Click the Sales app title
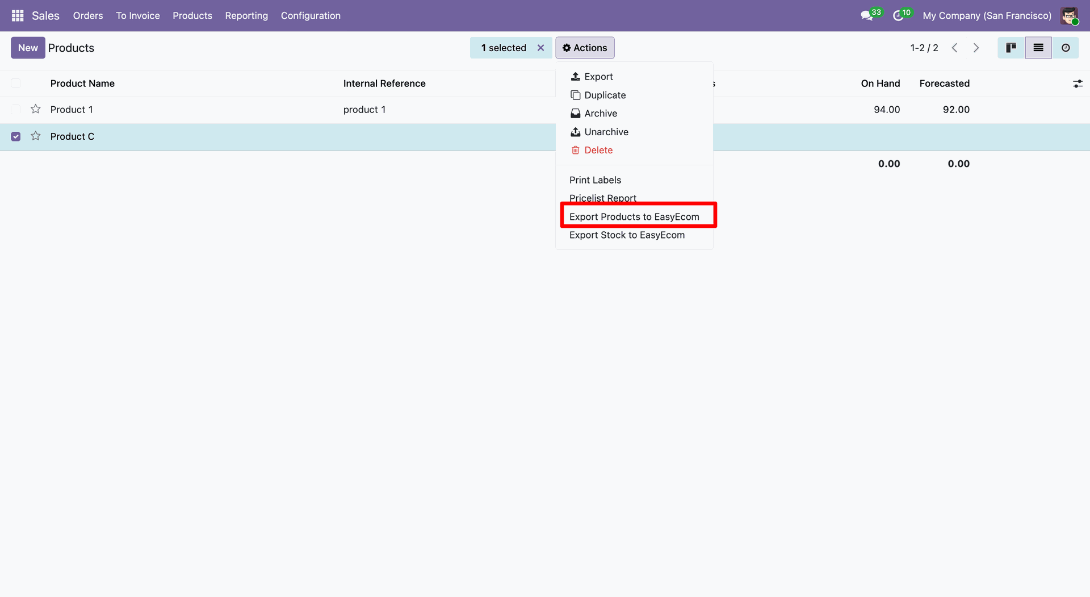This screenshot has height=597, width=1090. 45,15
